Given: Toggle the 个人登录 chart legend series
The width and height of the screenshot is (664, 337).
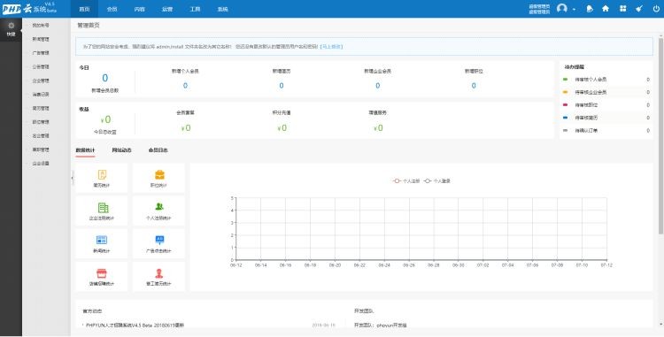Looking at the screenshot, I should click(437, 181).
